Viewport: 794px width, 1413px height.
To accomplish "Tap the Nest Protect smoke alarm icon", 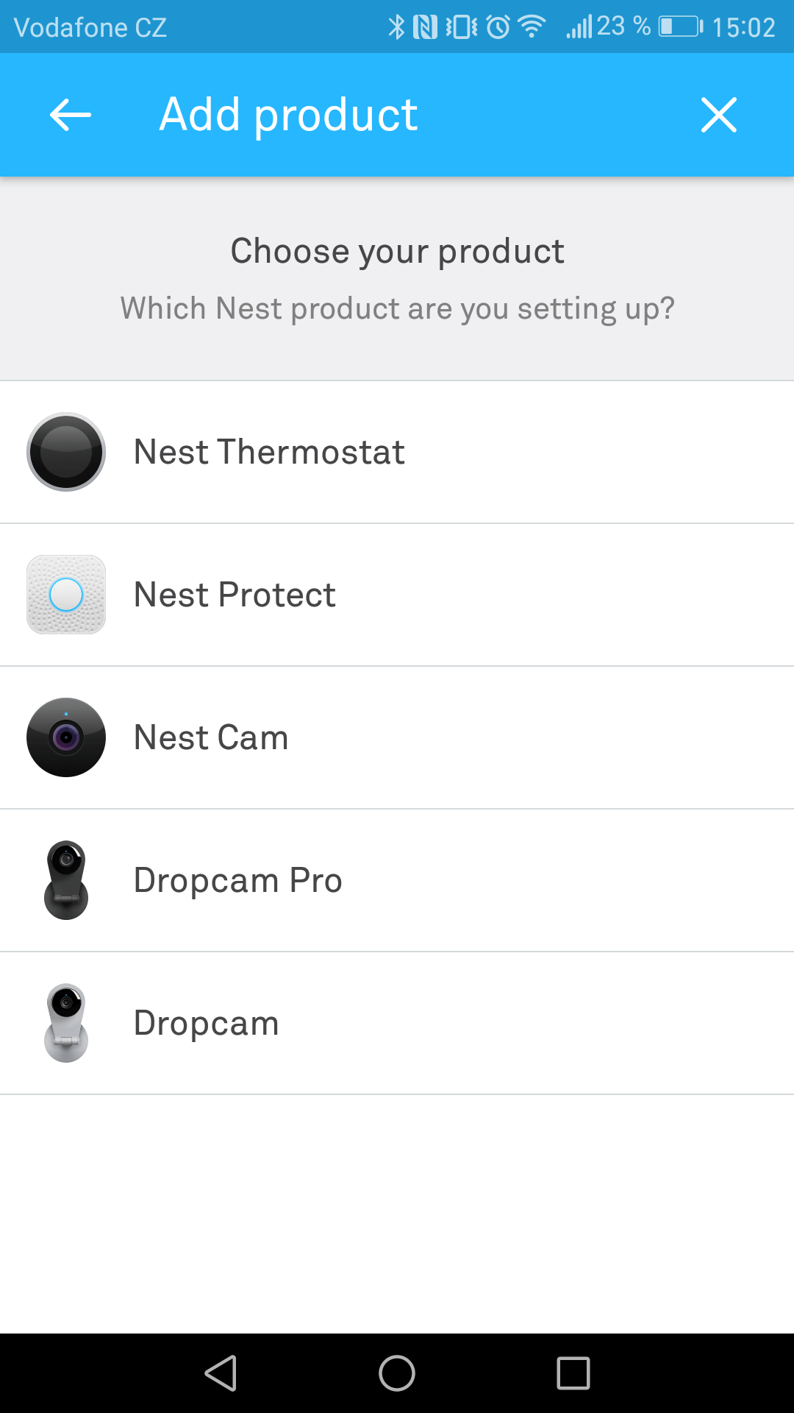I will (66, 595).
